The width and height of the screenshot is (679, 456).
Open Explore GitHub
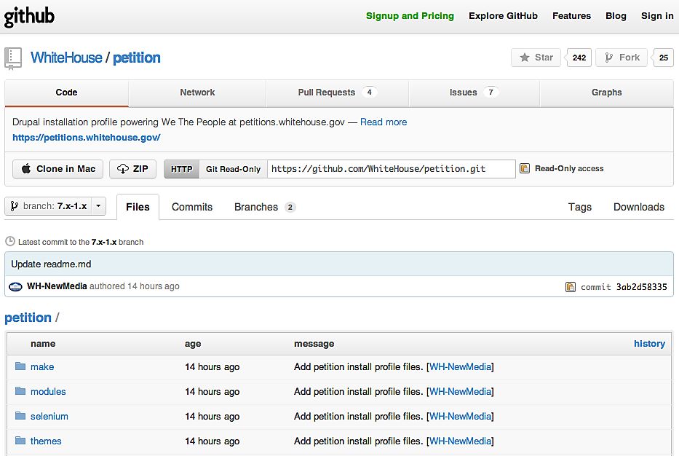[503, 16]
